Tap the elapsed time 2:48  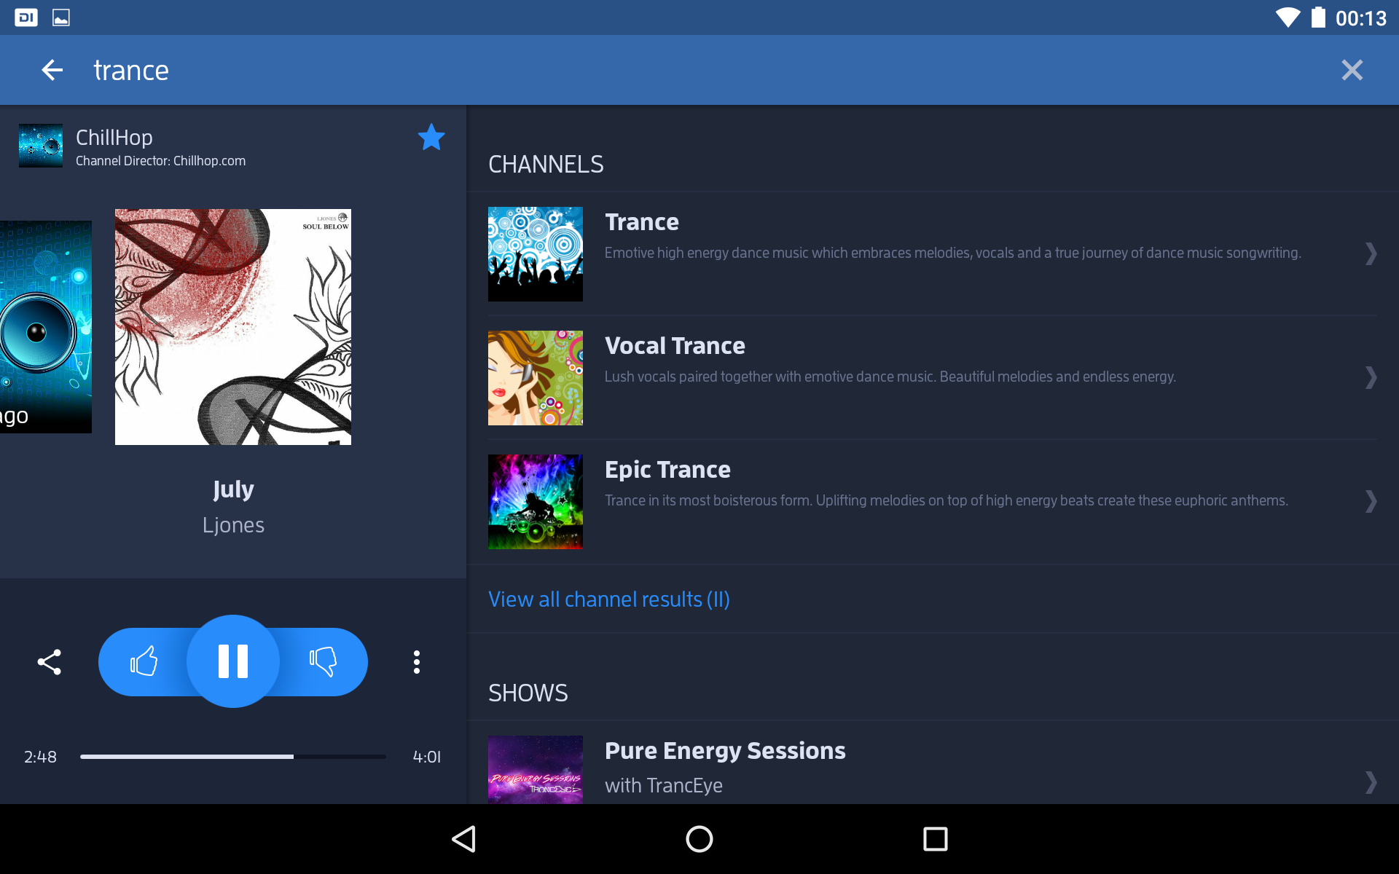point(40,757)
